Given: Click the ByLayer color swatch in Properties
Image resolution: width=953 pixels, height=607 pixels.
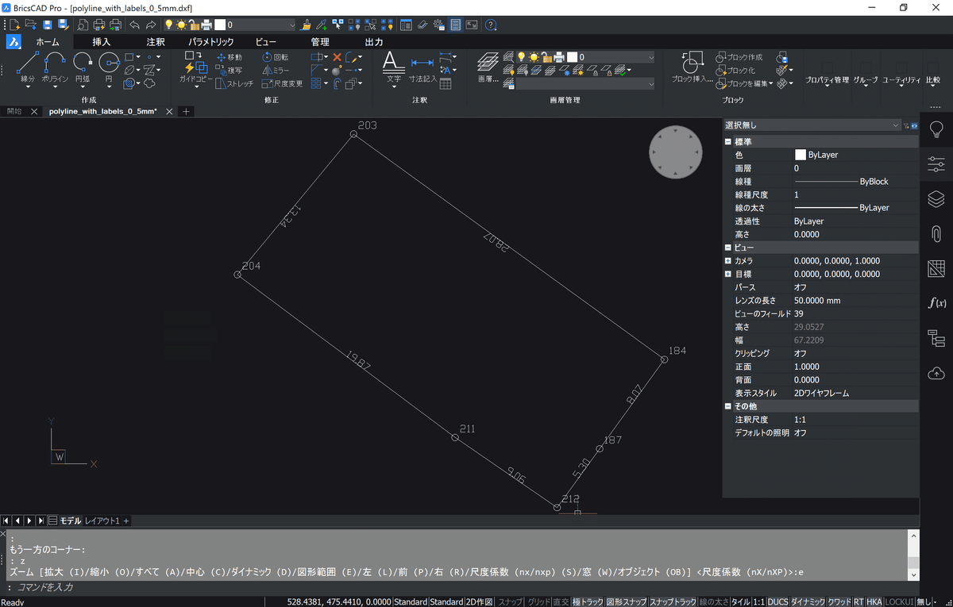Looking at the screenshot, I should [x=801, y=155].
